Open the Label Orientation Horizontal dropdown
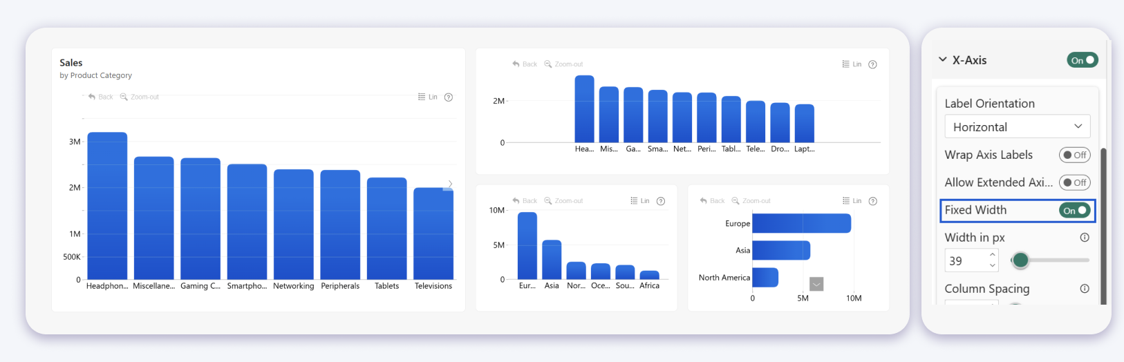Viewport: 1124px width, 362px height. click(1018, 127)
